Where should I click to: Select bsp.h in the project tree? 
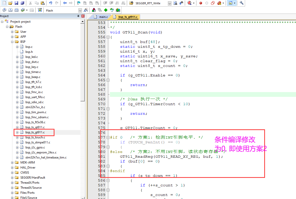tap(29, 52)
